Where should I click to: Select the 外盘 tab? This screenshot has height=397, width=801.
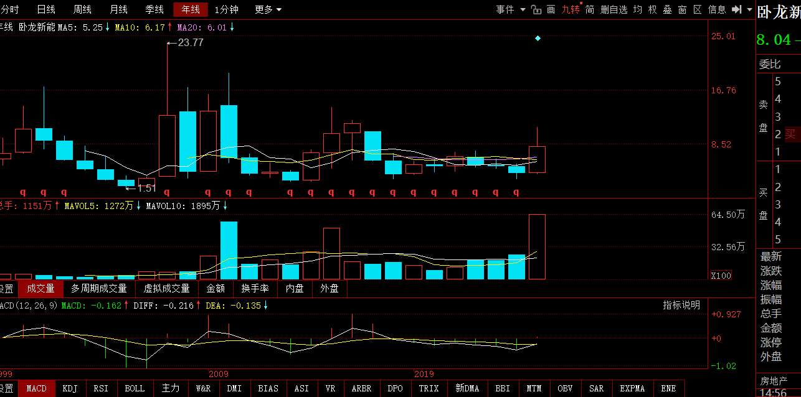coord(329,289)
